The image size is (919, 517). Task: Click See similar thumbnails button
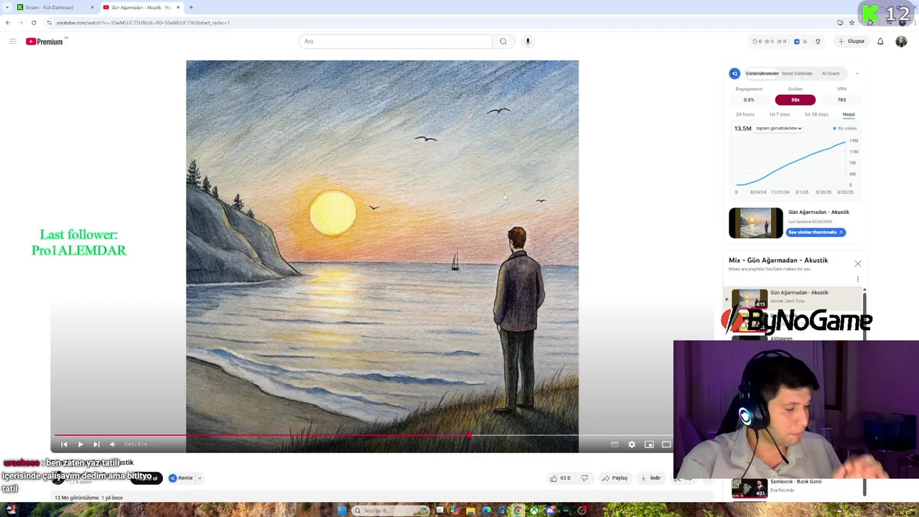click(816, 232)
